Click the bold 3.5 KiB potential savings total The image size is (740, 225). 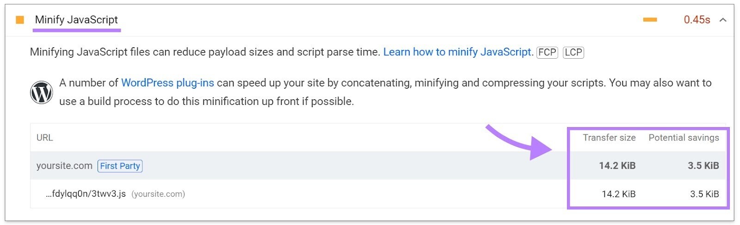(703, 166)
